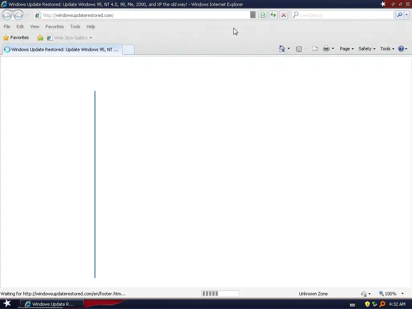Expand the Home button dropdown arrow

pyautogui.click(x=288, y=49)
